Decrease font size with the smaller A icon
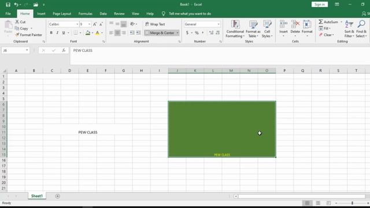370x208 pixels. [x=101, y=24]
